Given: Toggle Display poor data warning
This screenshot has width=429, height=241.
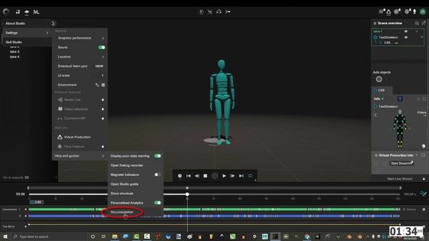Looking at the screenshot, I should tap(158, 156).
